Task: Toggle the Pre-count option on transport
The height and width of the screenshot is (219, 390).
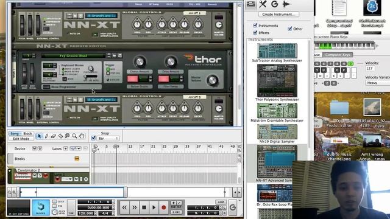Action: pos(54,206)
